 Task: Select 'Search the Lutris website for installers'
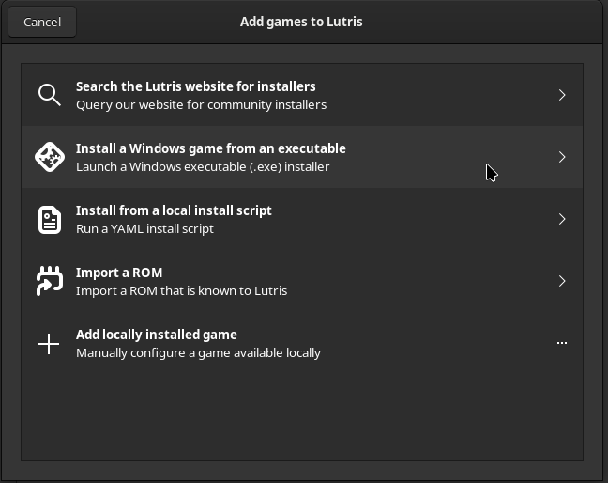(x=196, y=86)
